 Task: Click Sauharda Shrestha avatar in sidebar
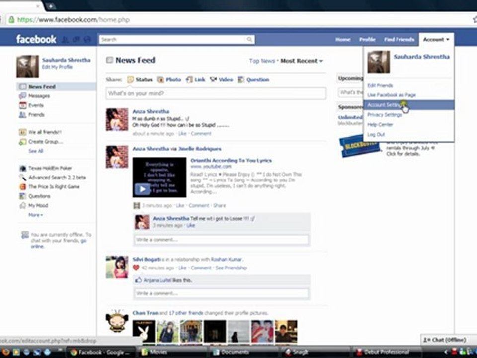coord(27,66)
